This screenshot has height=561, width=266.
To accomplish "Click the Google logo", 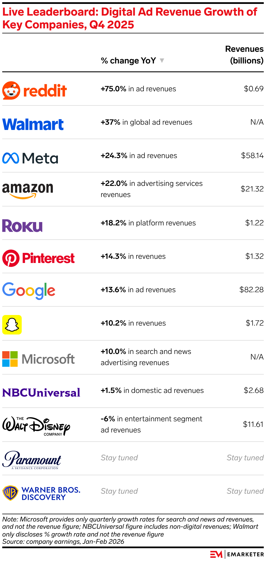I will (29, 291).
